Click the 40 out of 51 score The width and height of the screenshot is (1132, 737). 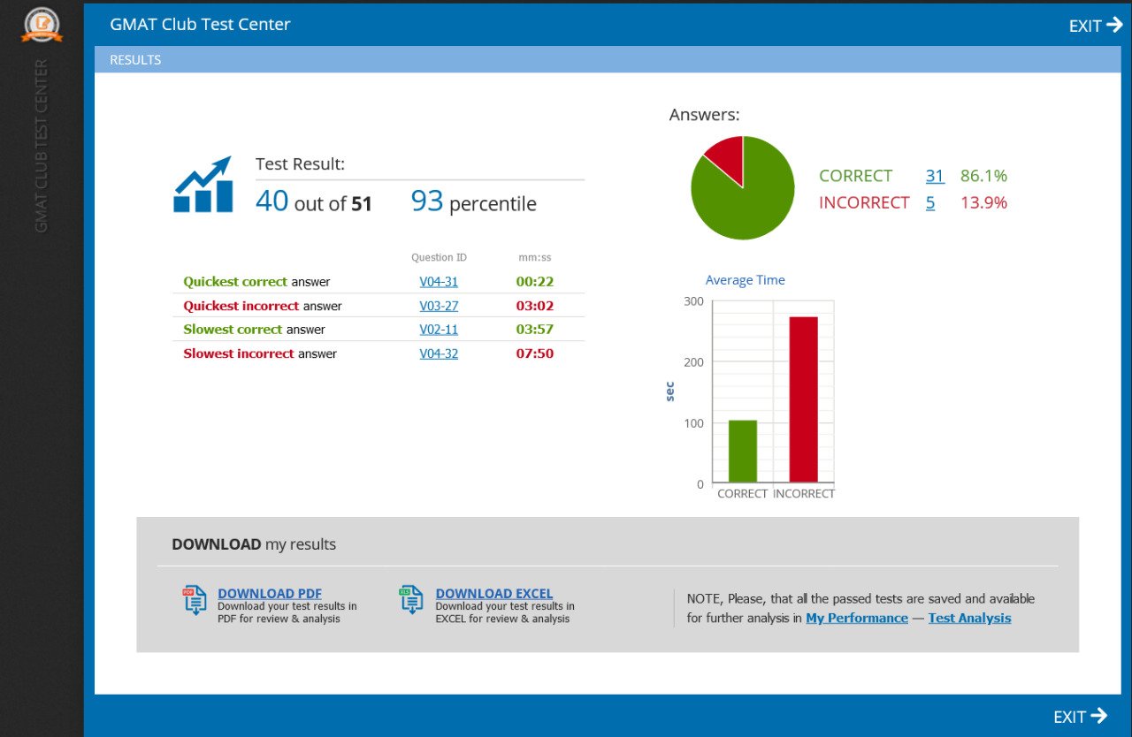pos(314,202)
